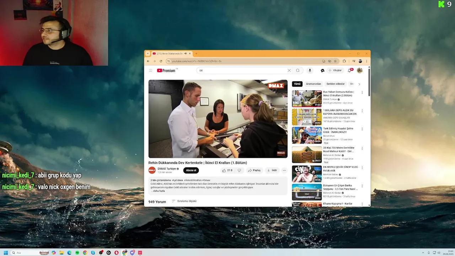
Task: Open the Windows Start button
Action: (6, 253)
